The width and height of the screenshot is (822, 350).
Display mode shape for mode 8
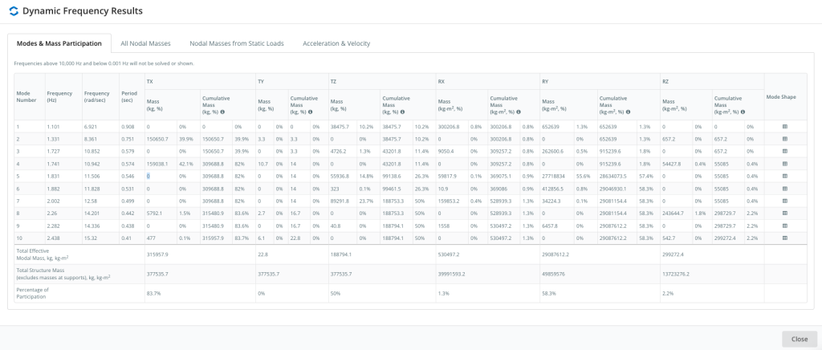click(785, 214)
